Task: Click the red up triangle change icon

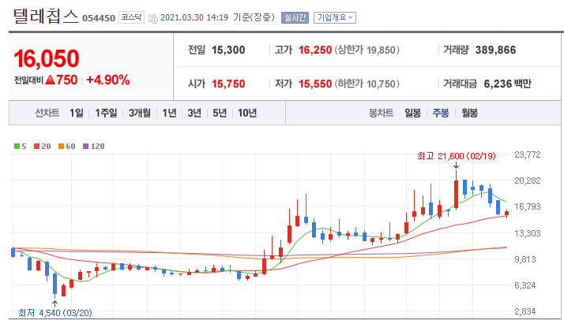Action: (x=50, y=80)
